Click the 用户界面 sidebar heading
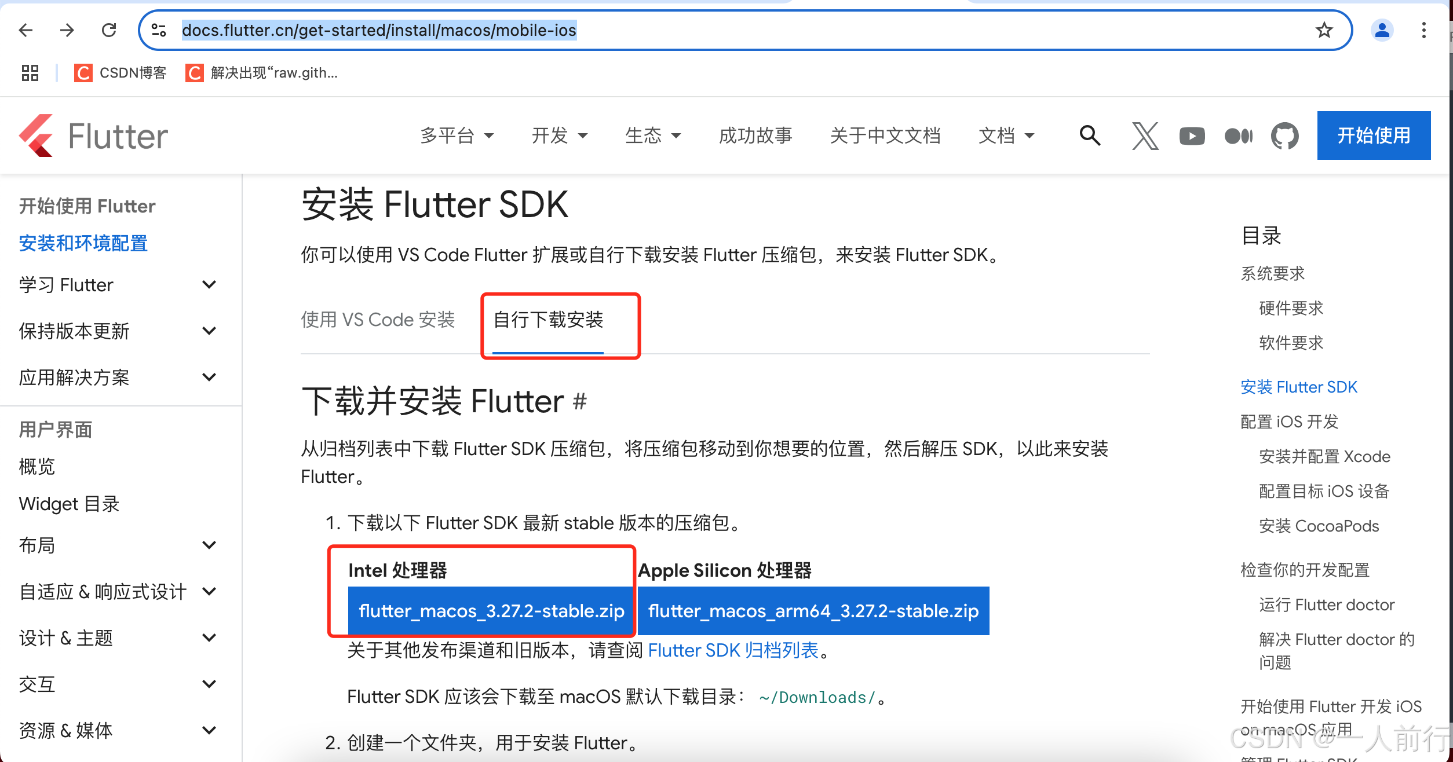This screenshot has height=762, width=1453. (x=56, y=430)
